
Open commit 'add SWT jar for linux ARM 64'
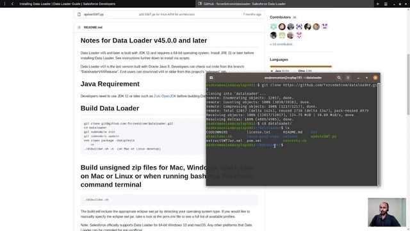point(167,14)
